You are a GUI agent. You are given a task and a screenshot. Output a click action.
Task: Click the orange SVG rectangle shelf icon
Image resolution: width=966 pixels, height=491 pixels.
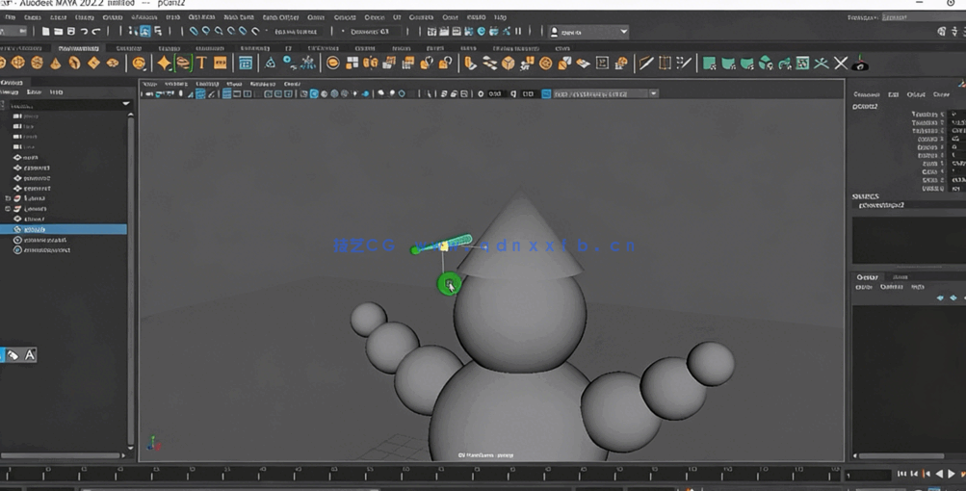click(220, 63)
